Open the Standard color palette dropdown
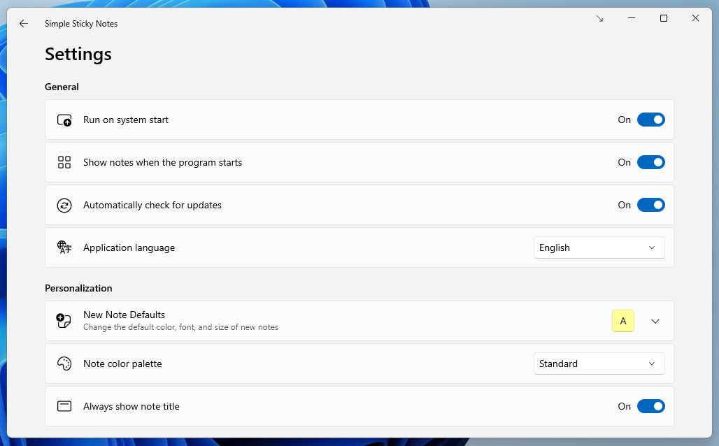The width and height of the screenshot is (719, 446). click(x=599, y=364)
